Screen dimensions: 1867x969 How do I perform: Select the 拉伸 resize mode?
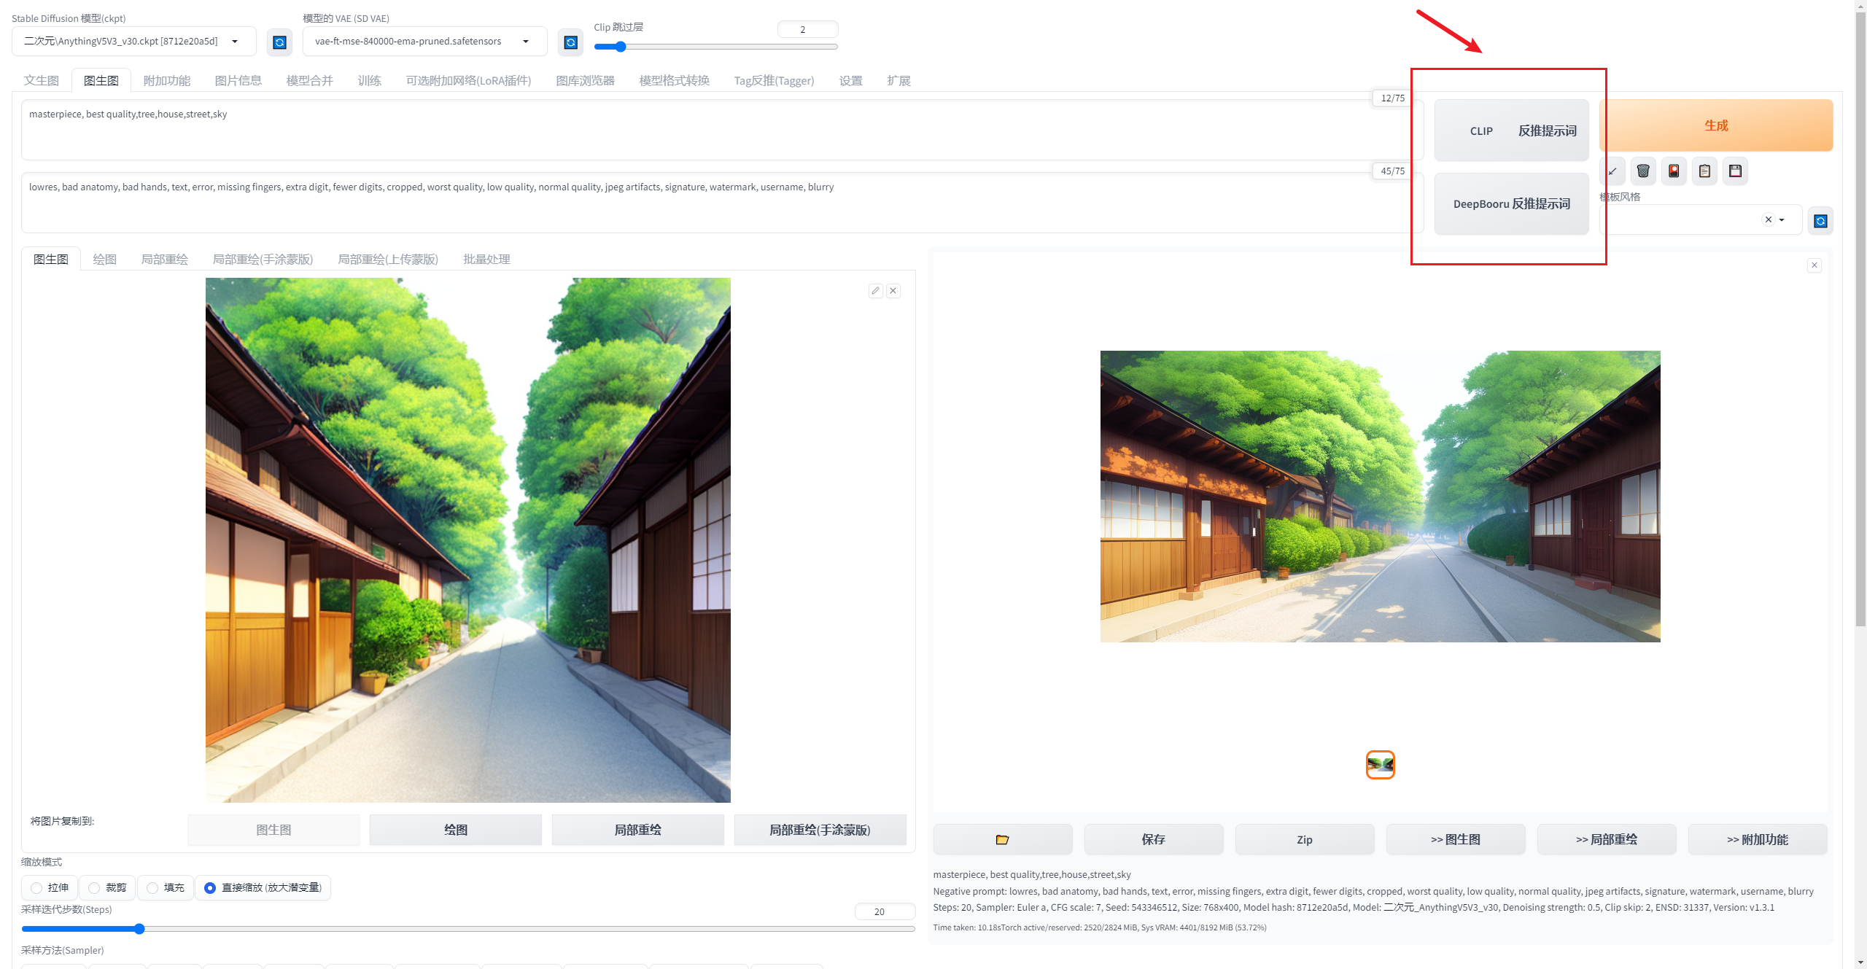[36, 888]
